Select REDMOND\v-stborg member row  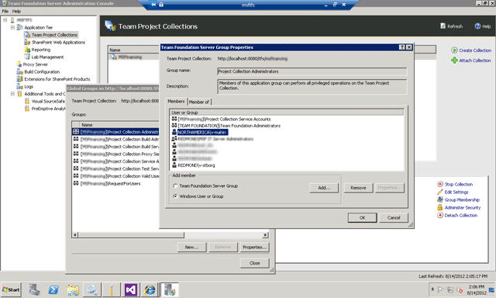point(193,165)
